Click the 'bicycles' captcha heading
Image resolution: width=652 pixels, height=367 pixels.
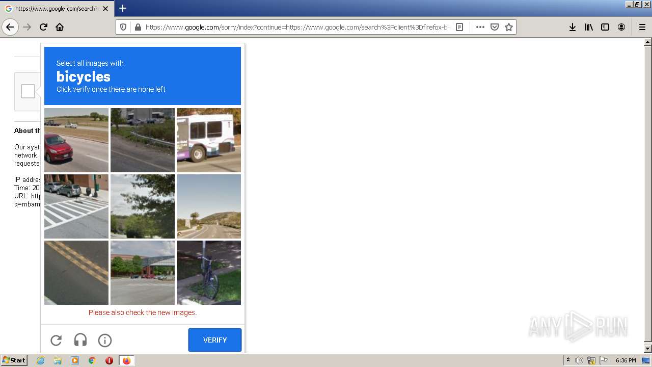[x=84, y=76]
